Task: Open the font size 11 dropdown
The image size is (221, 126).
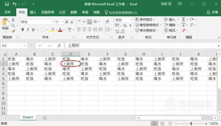Action: (x=63, y=22)
